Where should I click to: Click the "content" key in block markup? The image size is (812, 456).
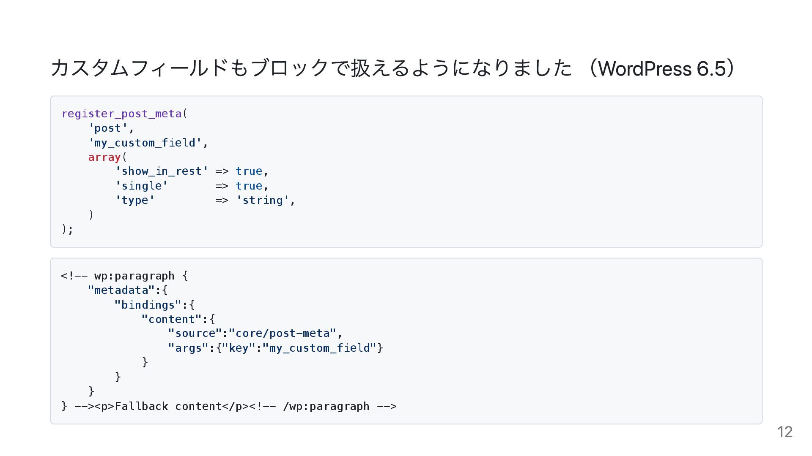[x=172, y=319]
